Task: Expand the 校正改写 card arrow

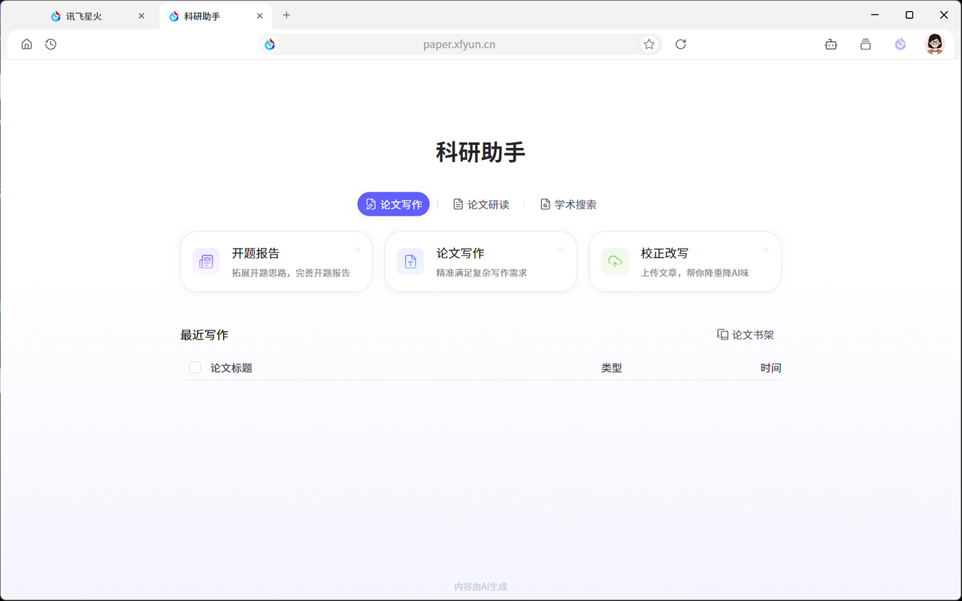Action: point(765,249)
